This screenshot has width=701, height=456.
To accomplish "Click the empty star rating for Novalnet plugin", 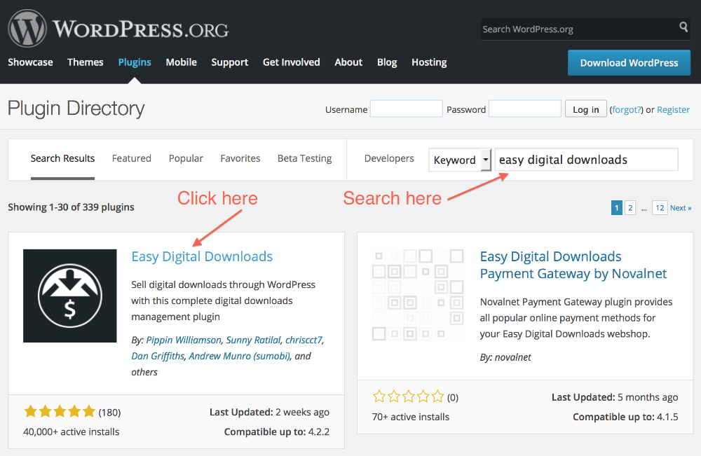I will 408,396.
